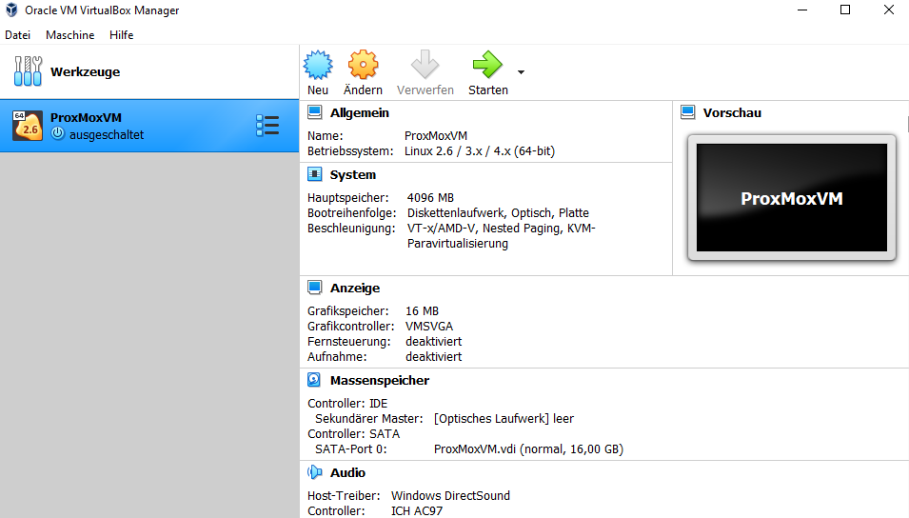Click the ProxMoxVM Linux 2.6 OS icon

pos(28,126)
